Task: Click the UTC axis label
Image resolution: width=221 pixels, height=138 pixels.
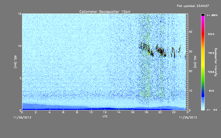Action: point(105,116)
